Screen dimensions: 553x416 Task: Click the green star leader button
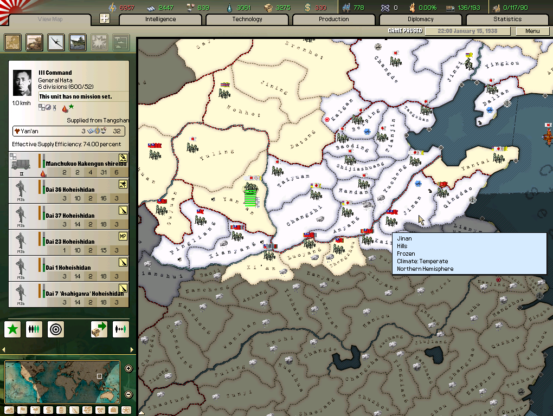pos(12,329)
